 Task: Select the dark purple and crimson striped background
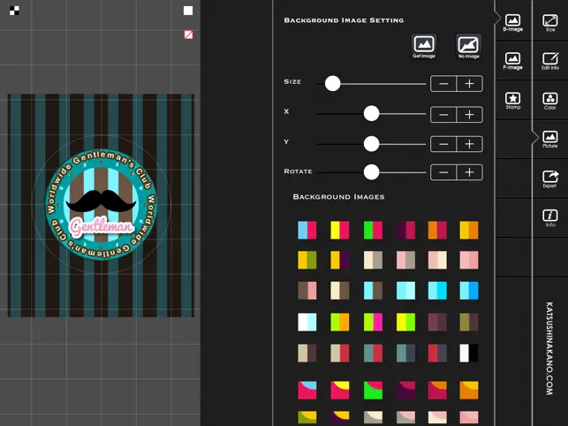tap(405, 230)
